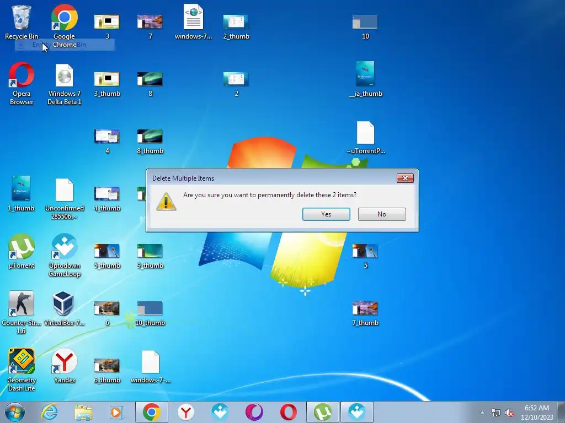Select the image file named 10
The height and width of the screenshot is (423, 565).
pyautogui.click(x=365, y=26)
